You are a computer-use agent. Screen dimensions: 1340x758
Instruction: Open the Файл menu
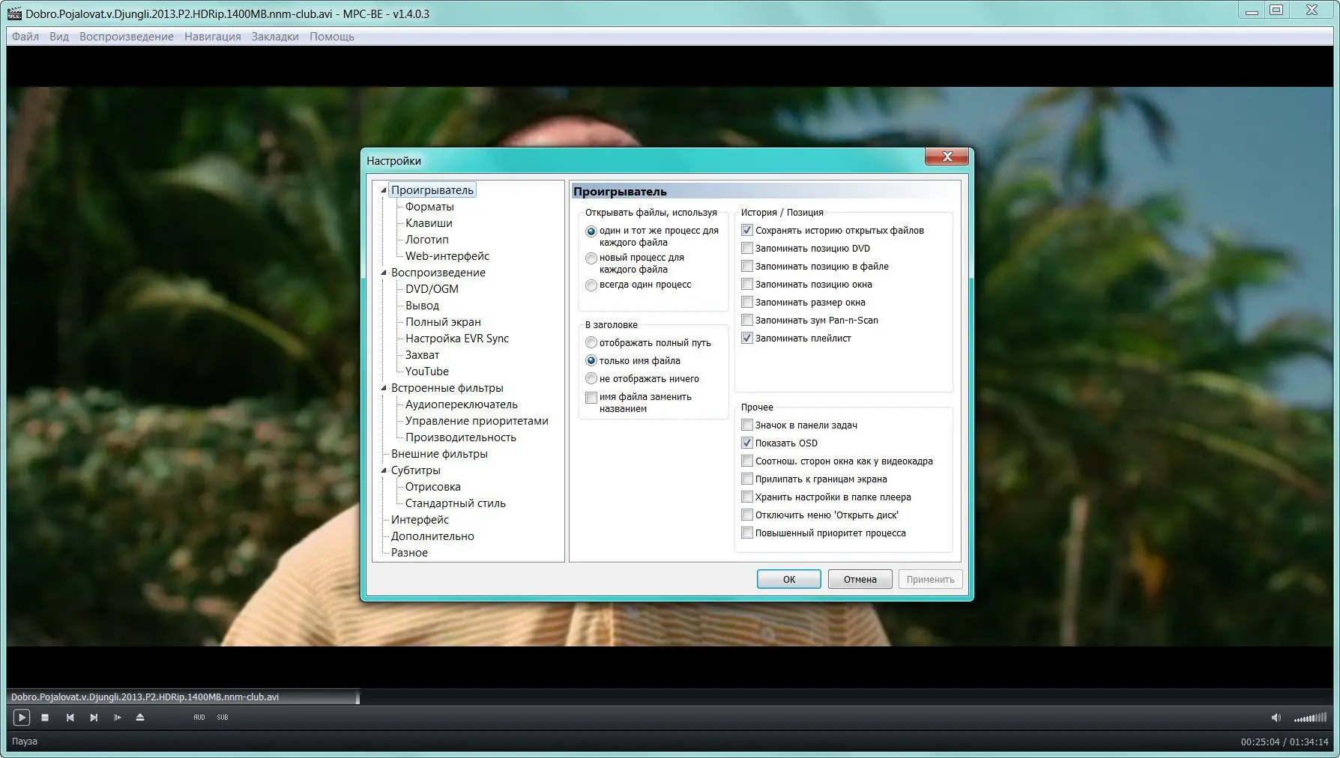click(x=25, y=37)
